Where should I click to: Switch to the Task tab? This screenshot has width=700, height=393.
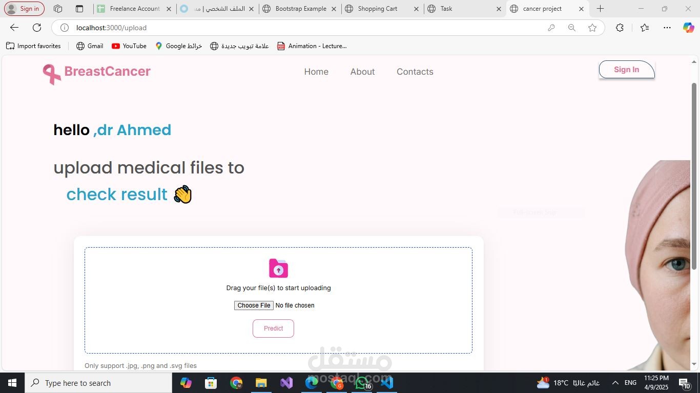pos(465,9)
